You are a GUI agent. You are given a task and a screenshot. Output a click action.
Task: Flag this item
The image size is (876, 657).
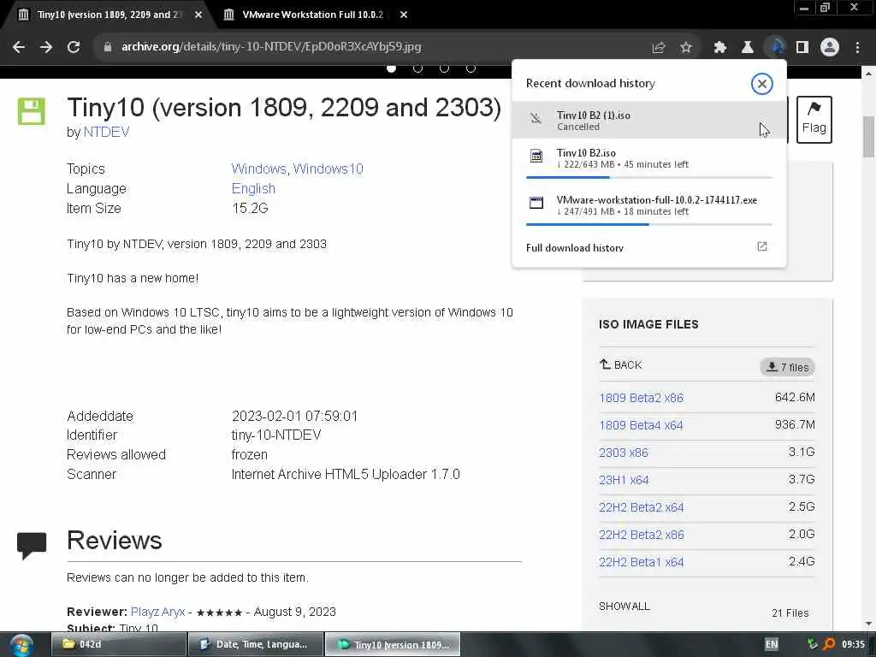coord(814,120)
